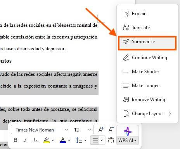Image resolution: width=180 pixels, height=149 pixels.
Task: Open the Change Layout submenu
Action: tap(147, 114)
